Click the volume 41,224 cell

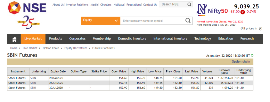click(x=207, y=78)
